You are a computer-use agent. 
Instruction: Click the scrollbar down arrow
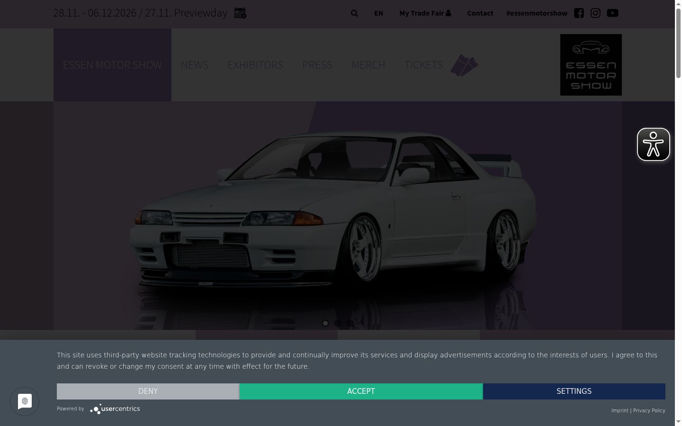click(678, 422)
